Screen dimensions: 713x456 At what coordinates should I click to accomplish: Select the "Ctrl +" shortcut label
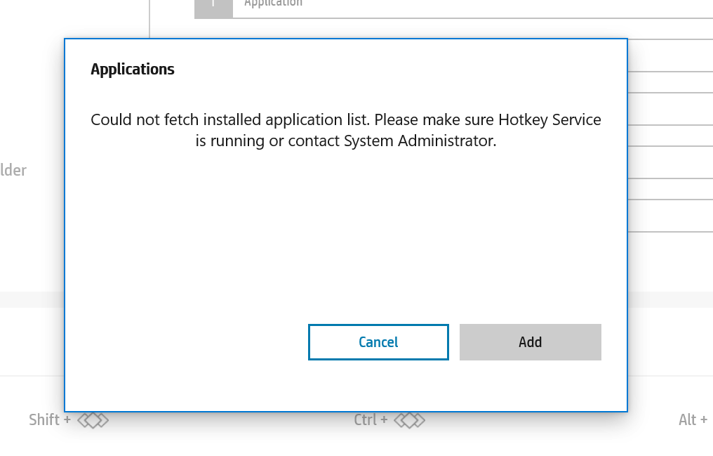click(371, 420)
